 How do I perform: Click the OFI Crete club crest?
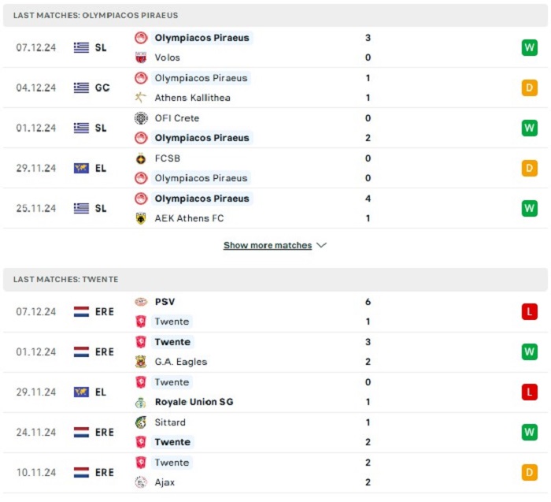(x=141, y=118)
